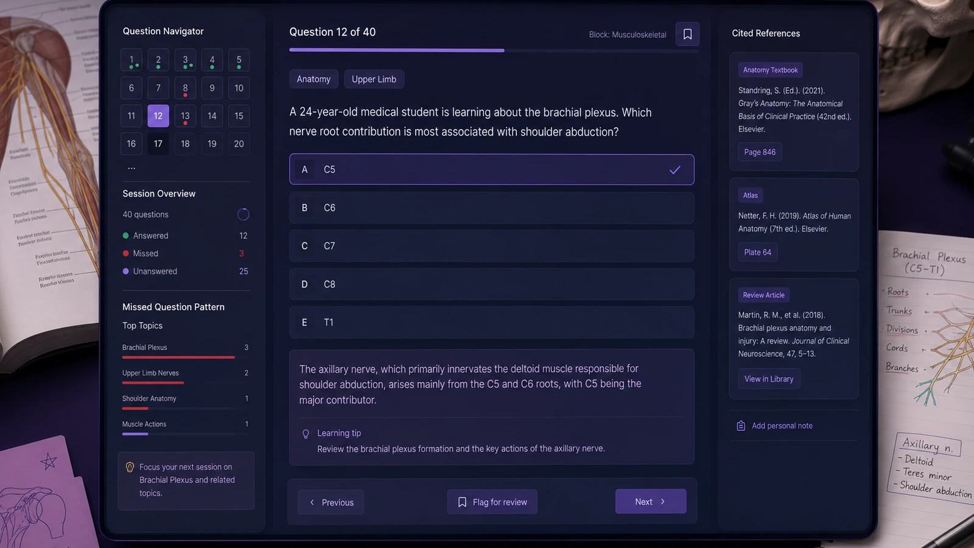Click the '40 questions' text
This screenshot has width=974, height=548.
point(145,214)
